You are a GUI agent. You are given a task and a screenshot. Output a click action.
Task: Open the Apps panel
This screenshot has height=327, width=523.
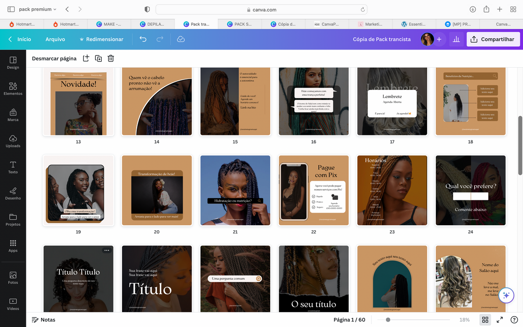click(x=13, y=246)
